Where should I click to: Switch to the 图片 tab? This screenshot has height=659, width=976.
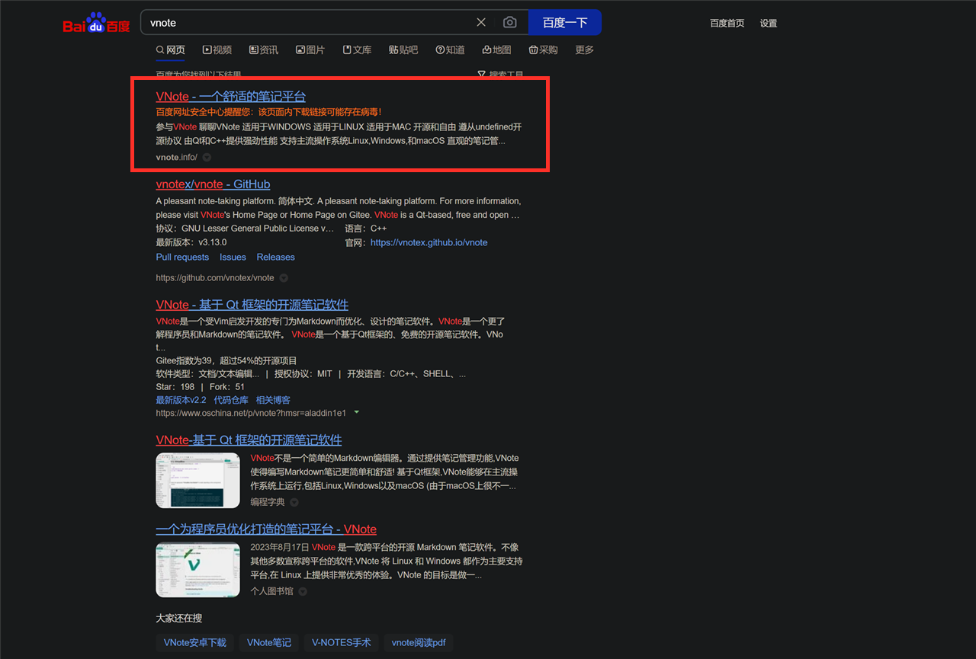(310, 50)
